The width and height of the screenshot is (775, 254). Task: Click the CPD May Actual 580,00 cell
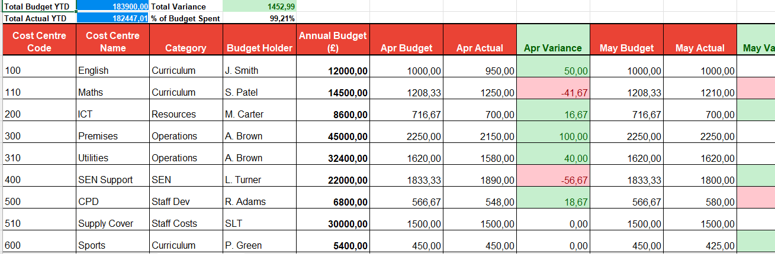pyautogui.click(x=700, y=201)
